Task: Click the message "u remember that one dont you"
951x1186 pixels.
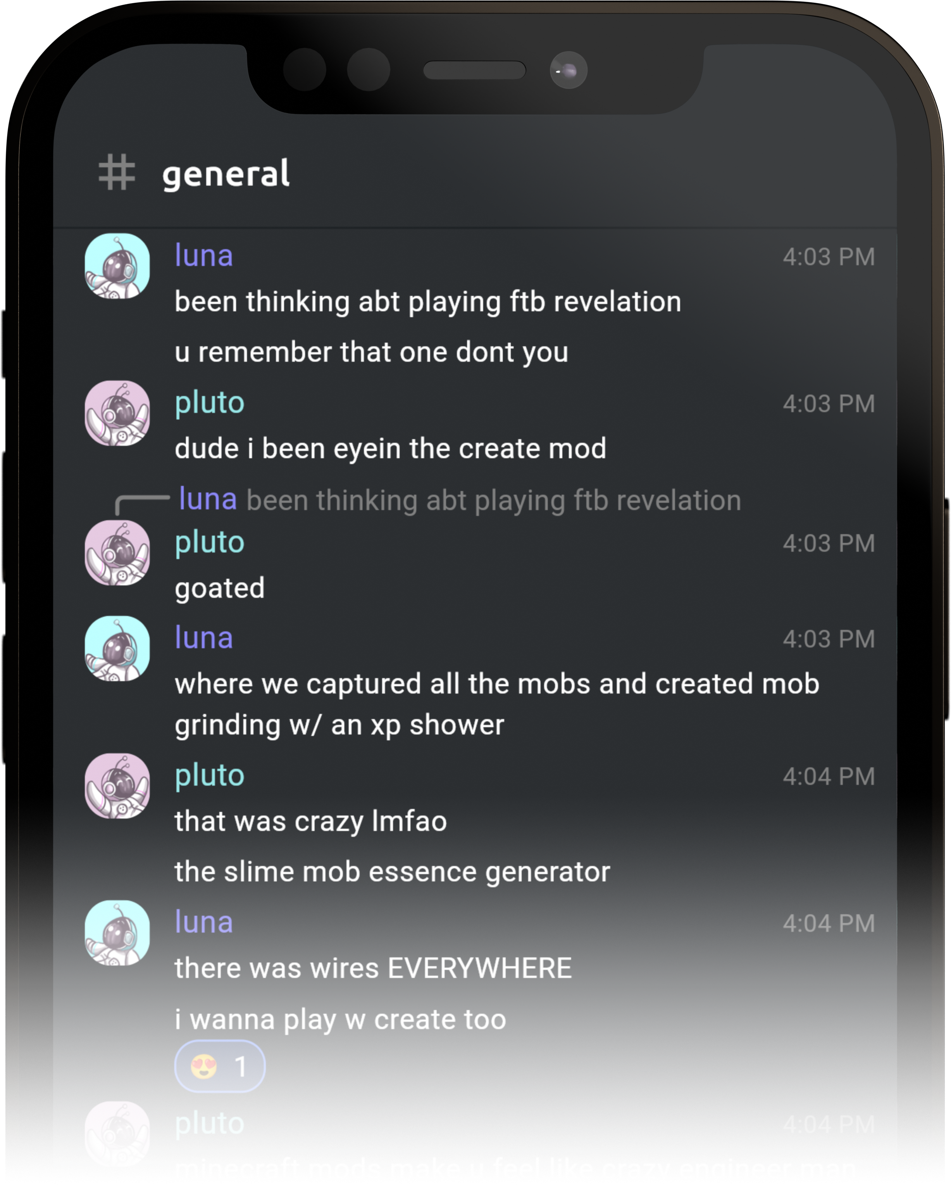Action: point(371,352)
